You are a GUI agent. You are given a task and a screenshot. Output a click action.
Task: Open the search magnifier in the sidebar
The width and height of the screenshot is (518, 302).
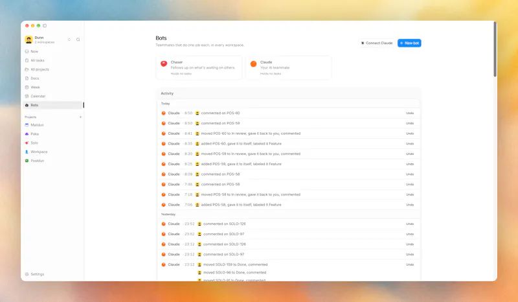[x=78, y=40]
